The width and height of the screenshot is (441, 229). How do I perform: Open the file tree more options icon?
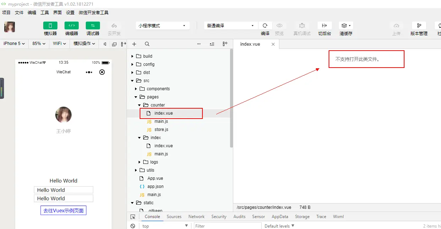tap(199, 44)
